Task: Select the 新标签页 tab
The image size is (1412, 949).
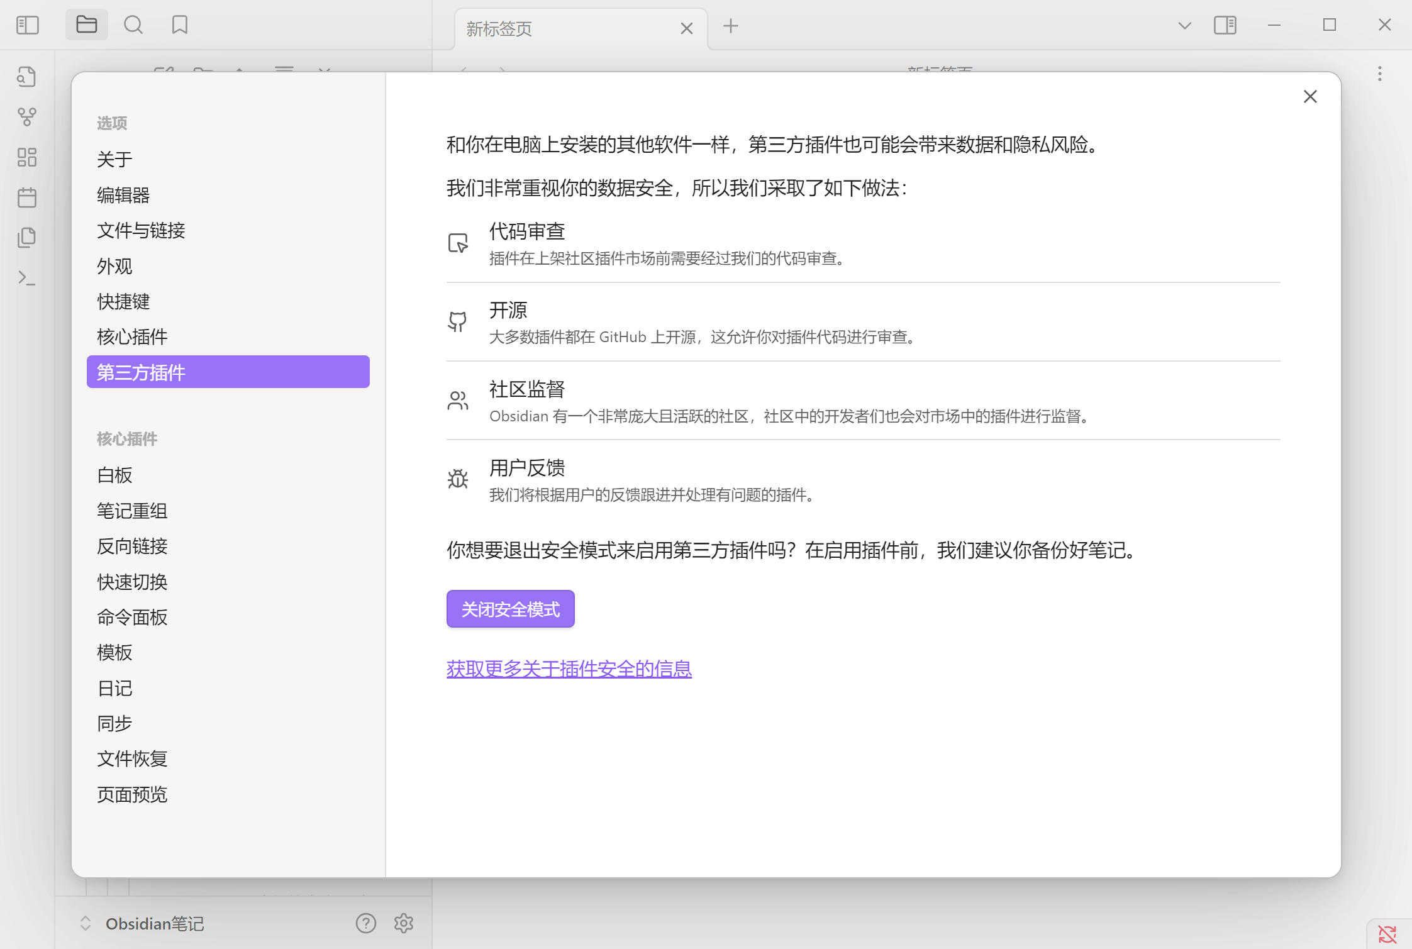Action: tap(498, 28)
